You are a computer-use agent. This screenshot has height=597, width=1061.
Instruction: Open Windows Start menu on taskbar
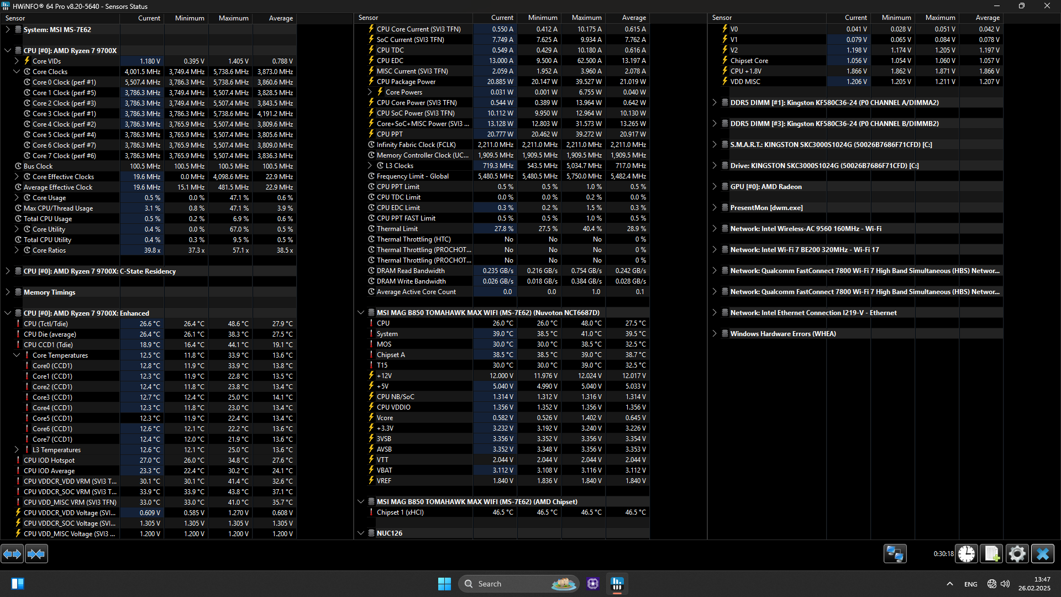444,584
